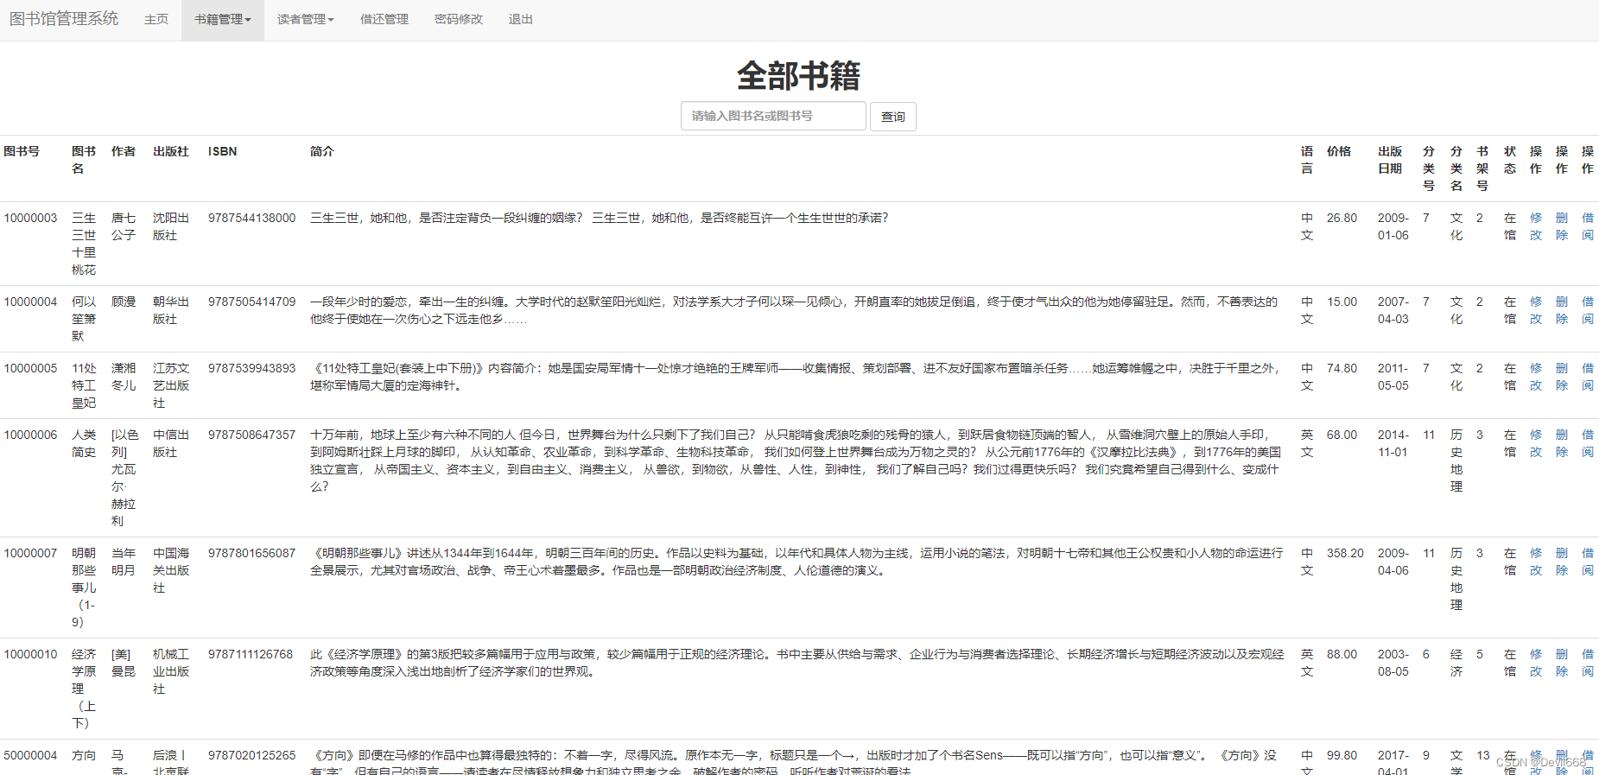Click 修改 for book 10000004
This screenshot has height=775, width=1599.
coord(1536,310)
